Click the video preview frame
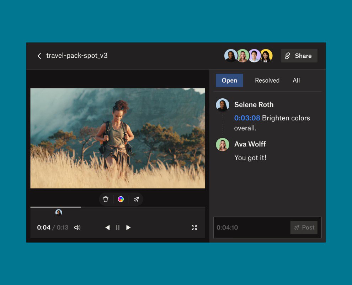The height and width of the screenshot is (285, 352). click(118, 138)
